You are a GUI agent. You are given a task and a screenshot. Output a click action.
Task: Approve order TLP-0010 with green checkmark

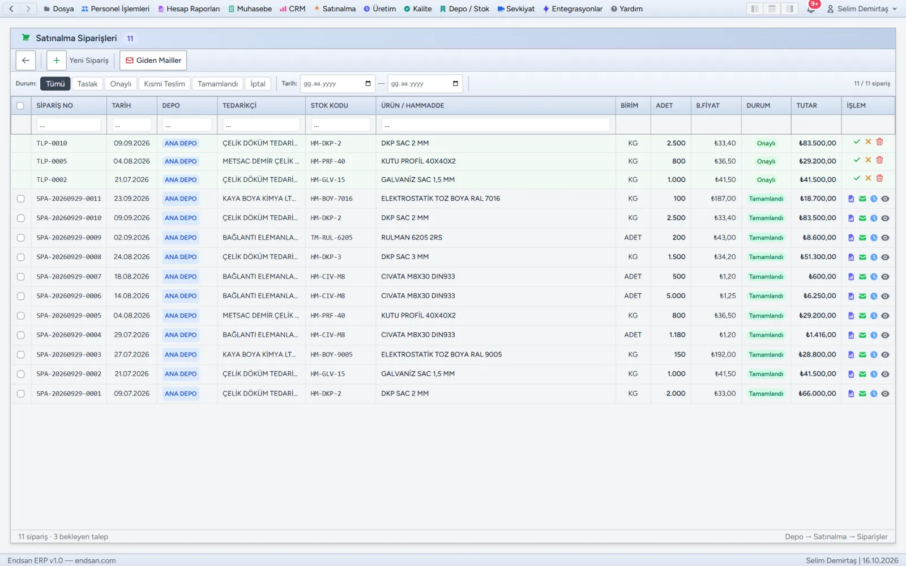pyautogui.click(x=857, y=142)
